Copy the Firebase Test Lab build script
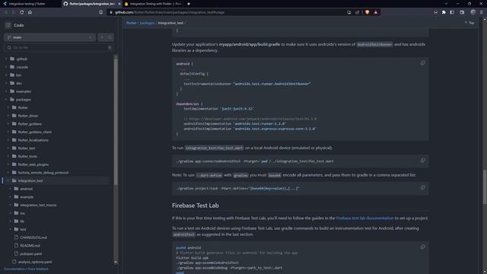Viewport: 487px width, 274px height. click(423, 247)
